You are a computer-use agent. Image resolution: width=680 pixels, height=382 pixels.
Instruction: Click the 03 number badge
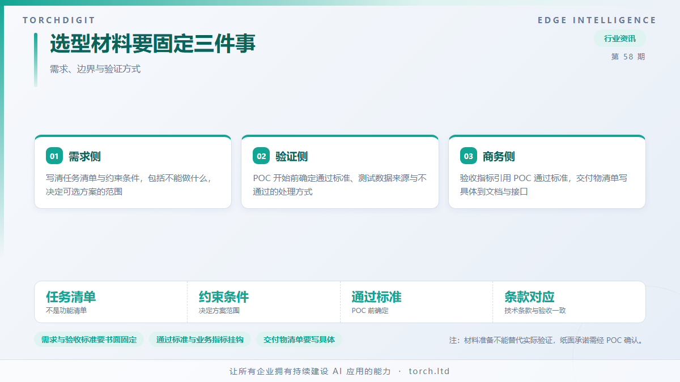[x=469, y=156]
